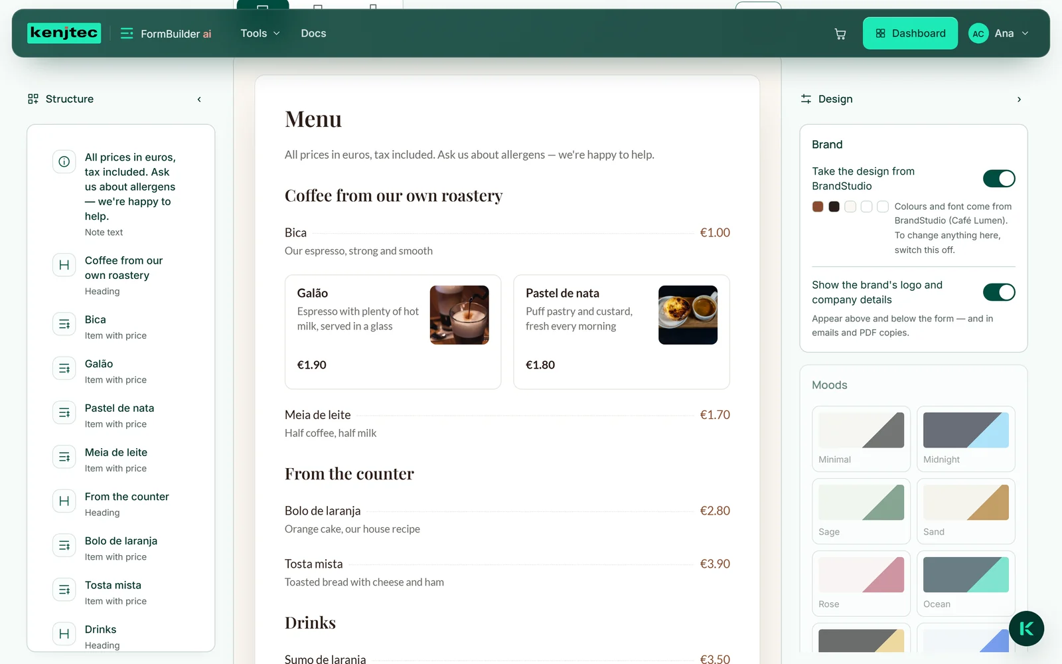Collapse the Design panel chevron
The image size is (1062, 664).
point(1019,100)
